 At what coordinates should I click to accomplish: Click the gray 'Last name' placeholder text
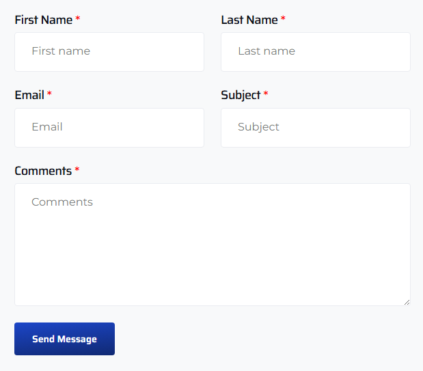(267, 51)
